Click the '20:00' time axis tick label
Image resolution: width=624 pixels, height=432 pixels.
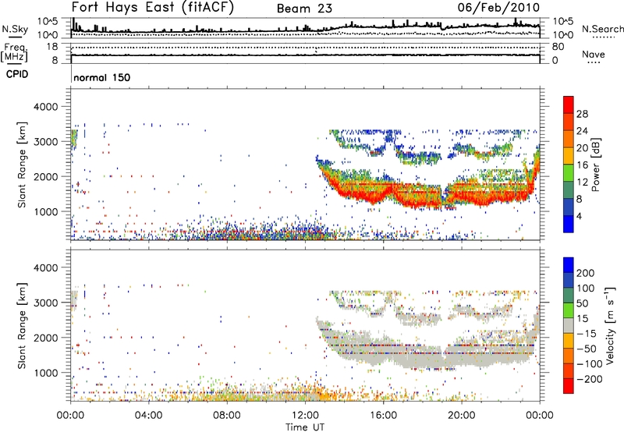[x=461, y=416]
